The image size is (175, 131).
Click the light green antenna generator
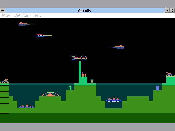click(70, 88)
